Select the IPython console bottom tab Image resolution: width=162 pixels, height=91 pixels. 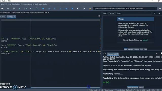(133, 87)
